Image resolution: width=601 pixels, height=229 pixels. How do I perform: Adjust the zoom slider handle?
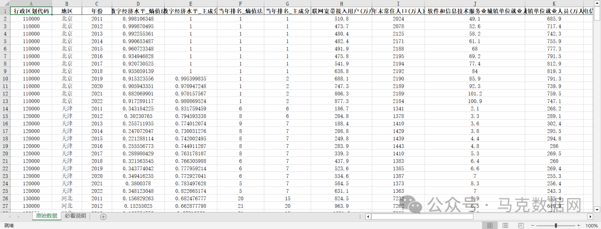555,226
